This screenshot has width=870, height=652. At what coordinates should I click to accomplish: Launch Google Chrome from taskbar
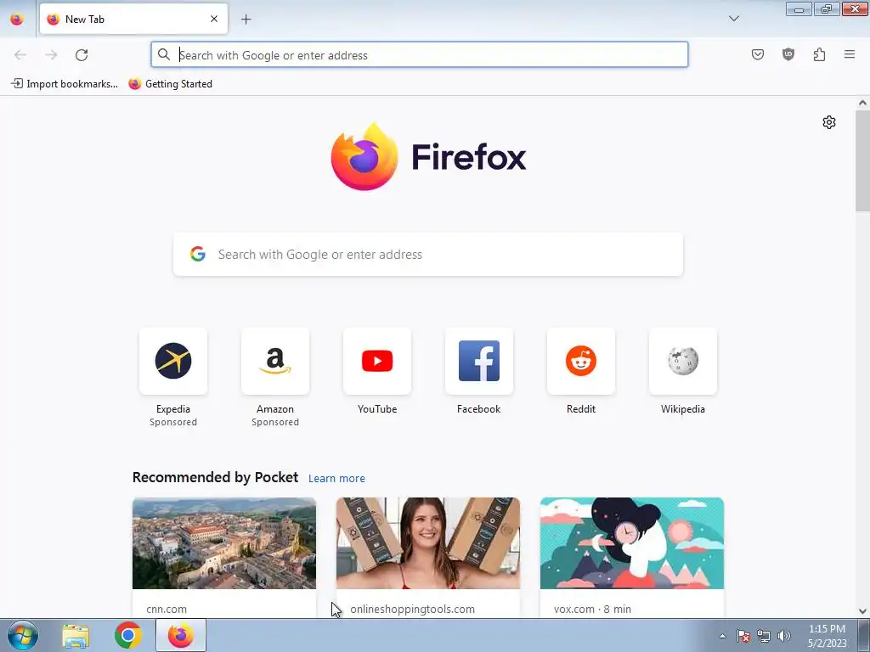coord(128,635)
